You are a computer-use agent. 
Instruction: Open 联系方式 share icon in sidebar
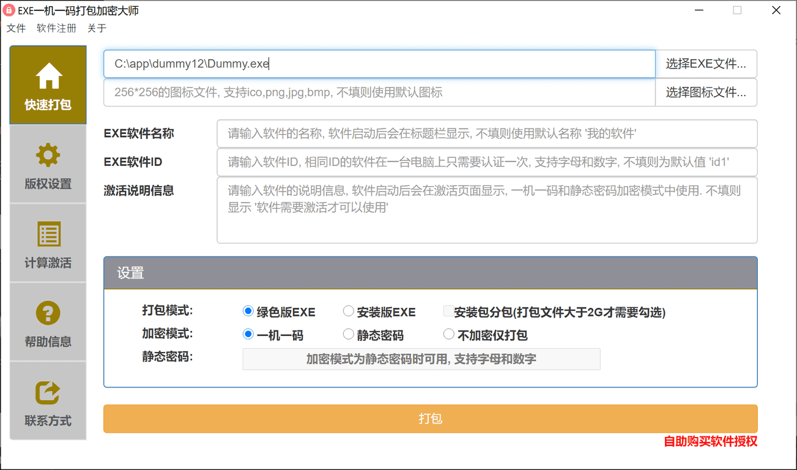point(48,392)
